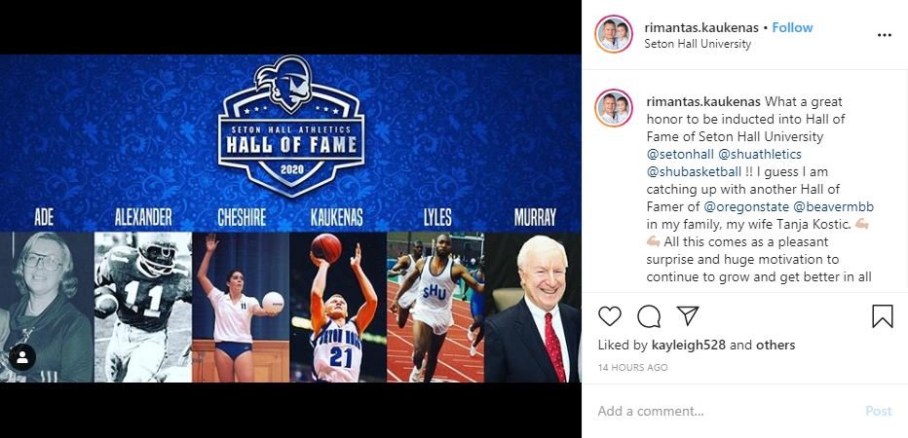
Task: Click the Post comment button
Action: (x=878, y=411)
